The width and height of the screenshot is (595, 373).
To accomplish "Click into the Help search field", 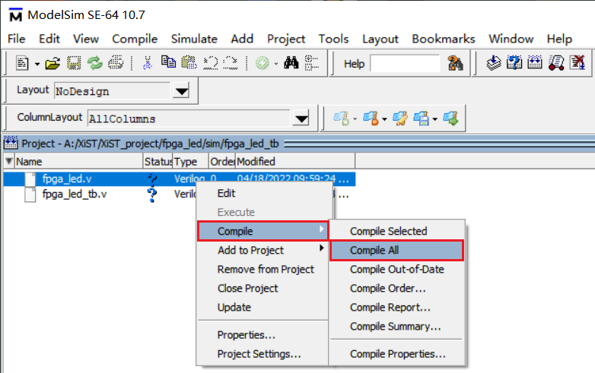I will (406, 64).
